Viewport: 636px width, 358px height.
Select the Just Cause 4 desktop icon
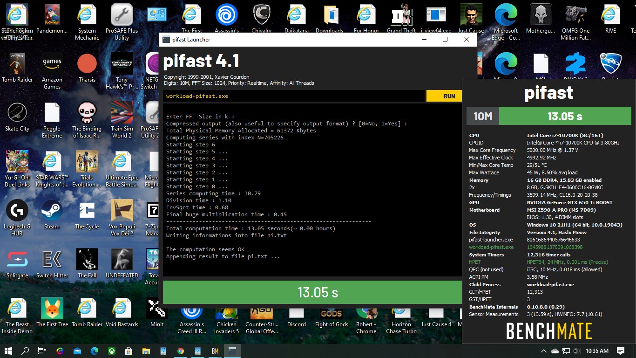pyautogui.click(x=436, y=317)
